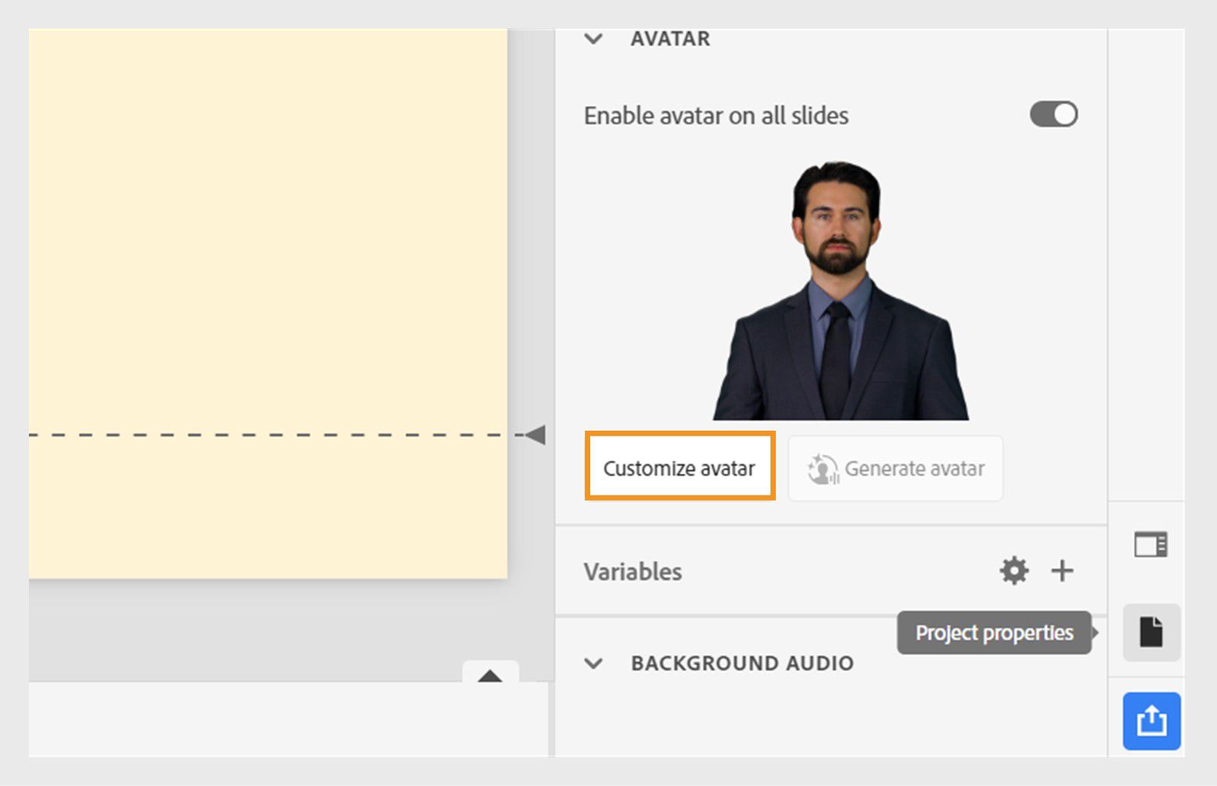Add a new variable with the plus icon
This screenshot has width=1217, height=786.
[x=1063, y=570]
